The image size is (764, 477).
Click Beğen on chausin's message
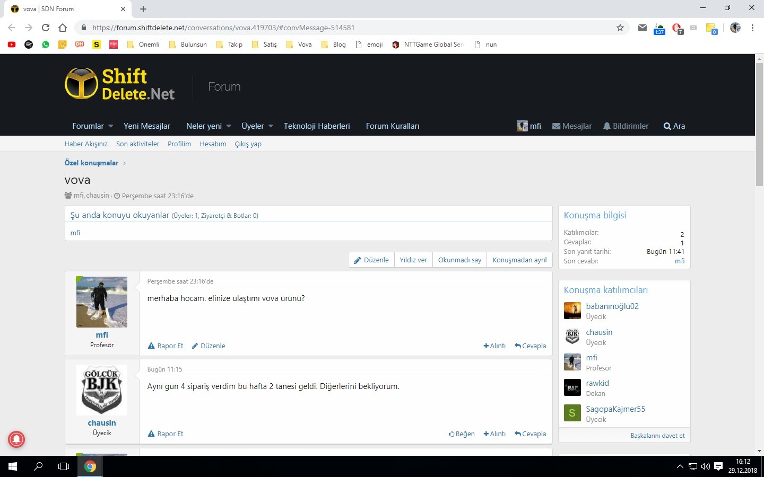[x=462, y=434]
